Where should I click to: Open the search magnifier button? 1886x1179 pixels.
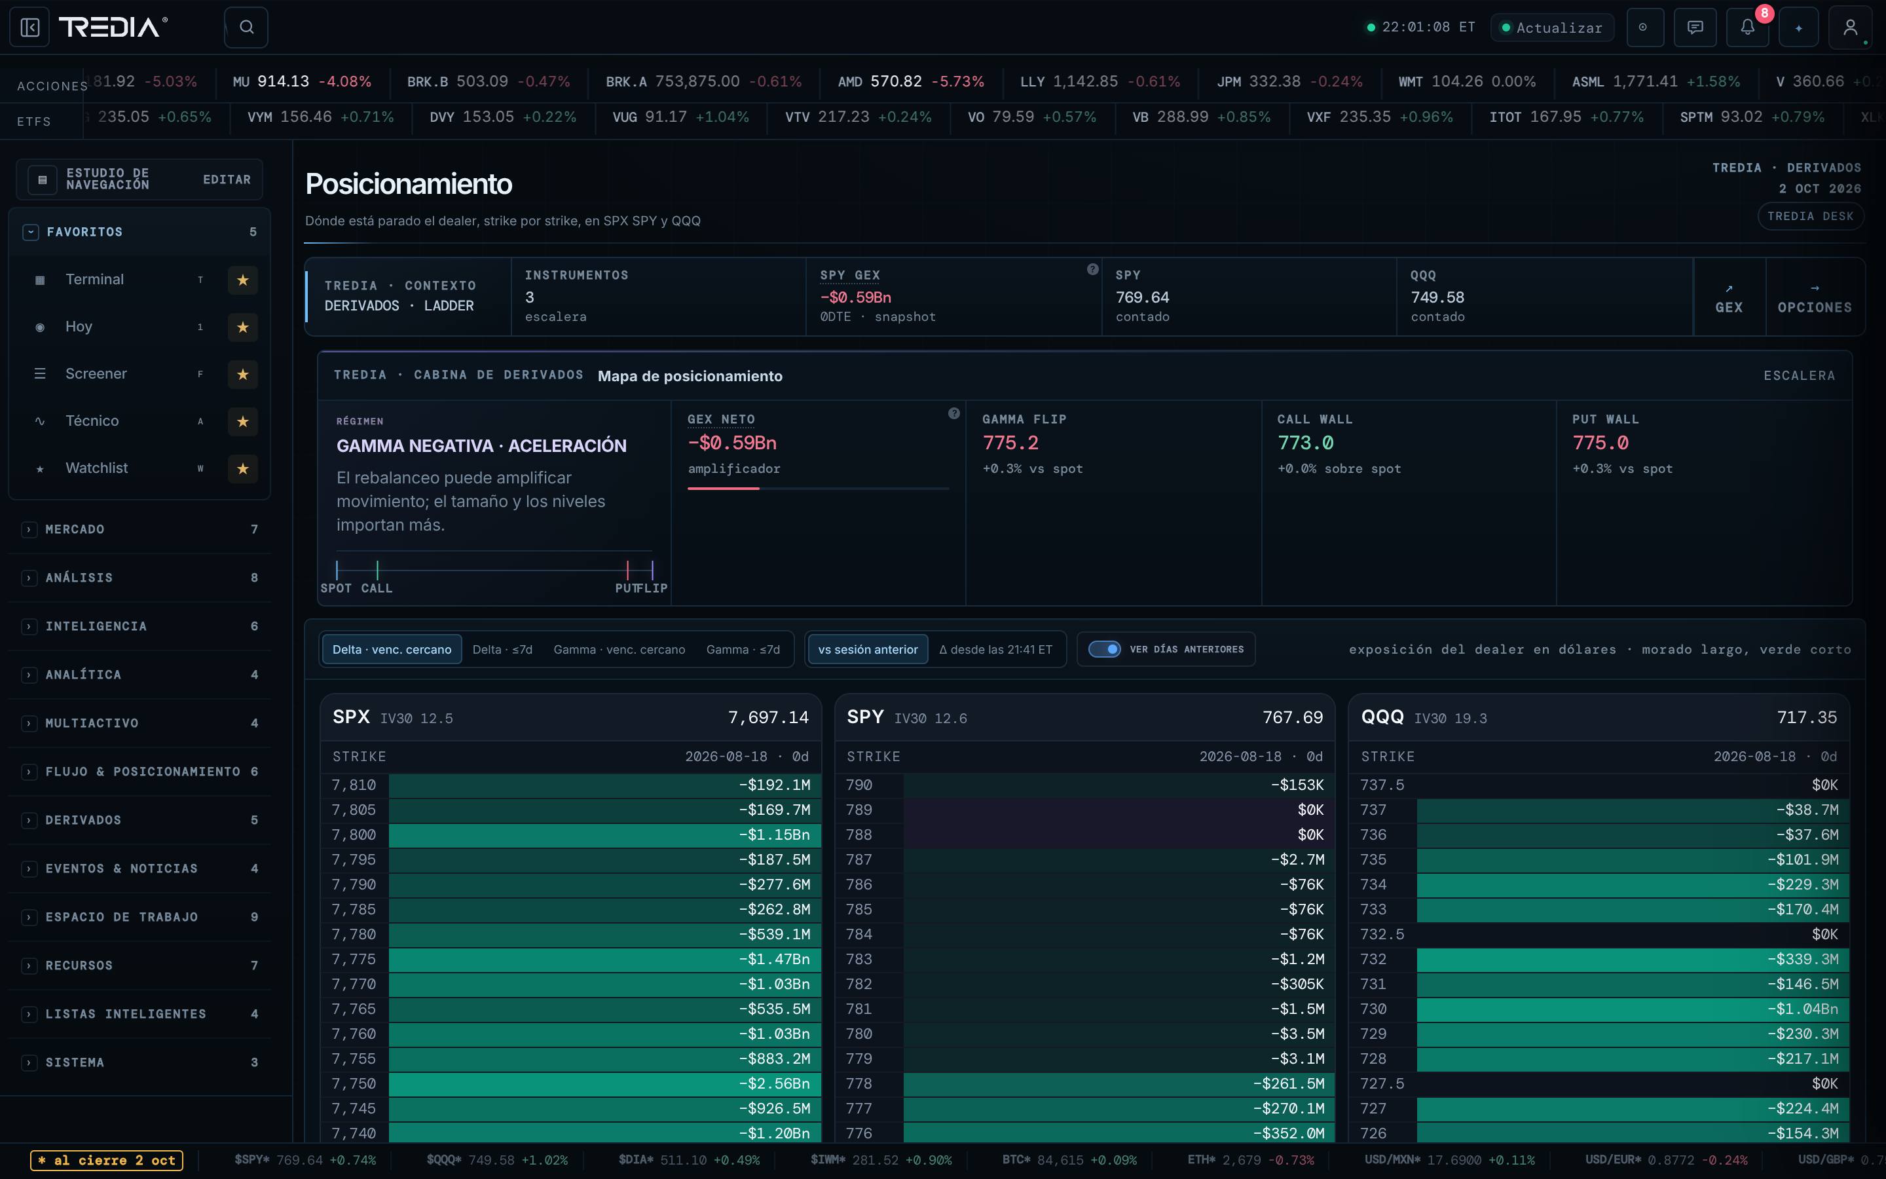click(246, 28)
